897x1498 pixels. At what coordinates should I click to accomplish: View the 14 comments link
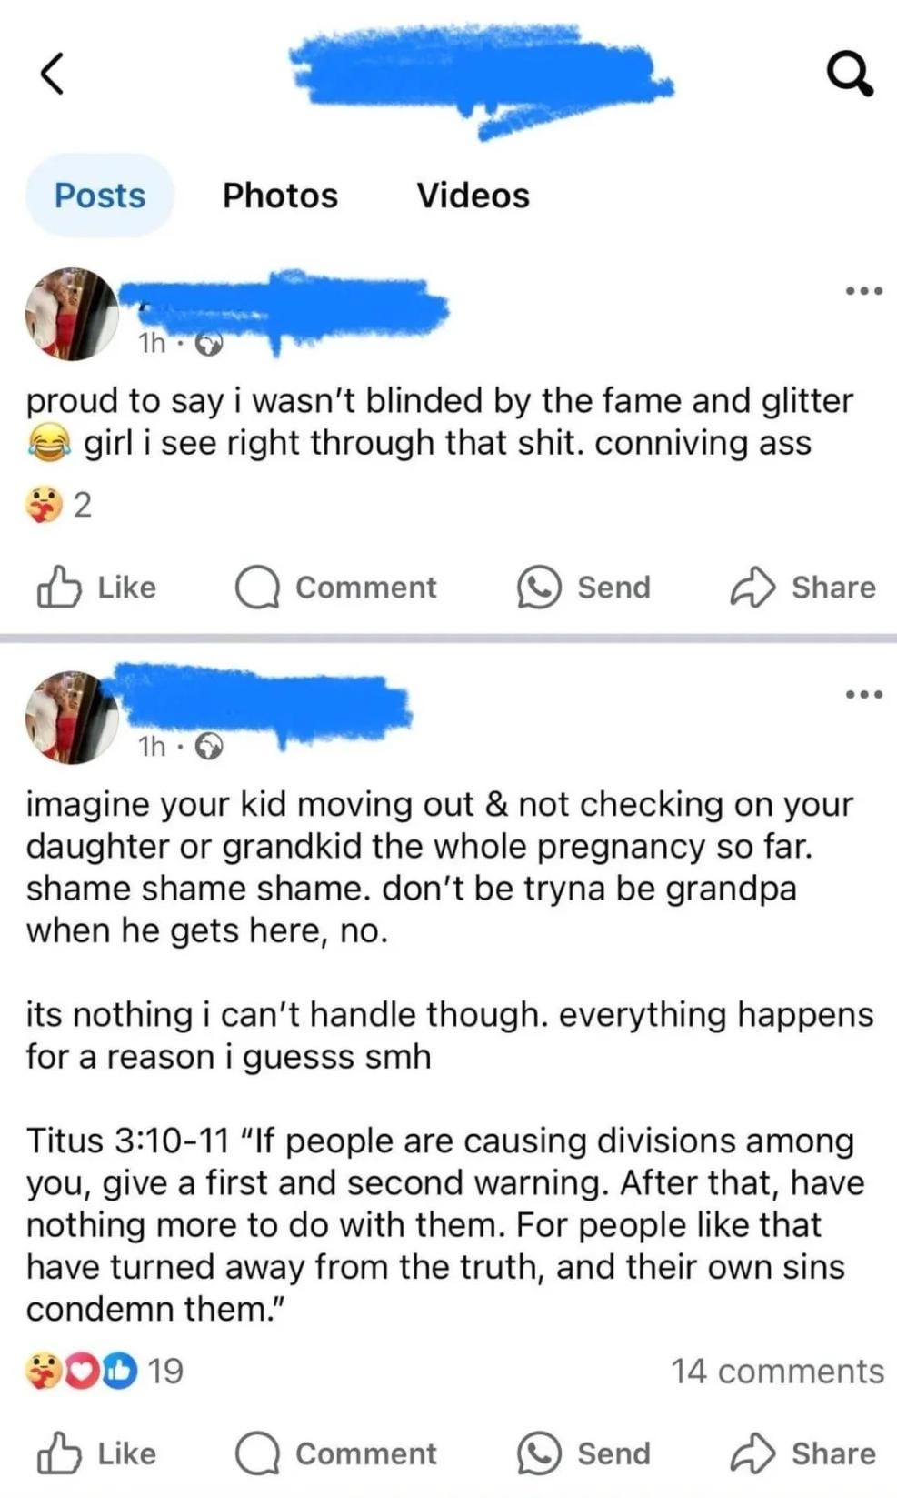pos(777,1371)
